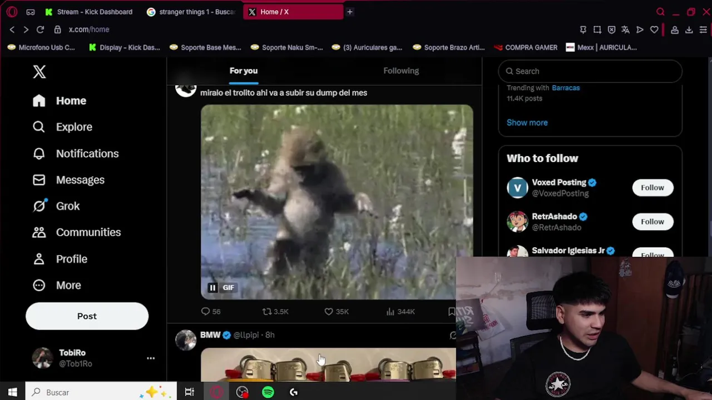Open the G icon app in the taskbar
The width and height of the screenshot is (712, 400).
click(294, 392)
